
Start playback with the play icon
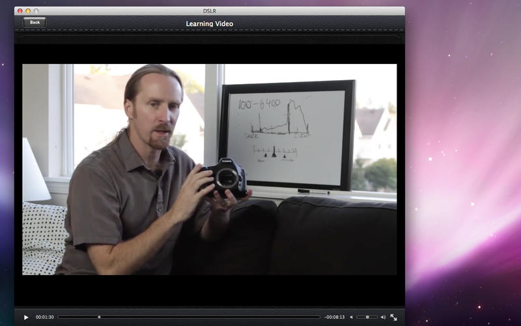pyautogui.click(x=26, y=318)
